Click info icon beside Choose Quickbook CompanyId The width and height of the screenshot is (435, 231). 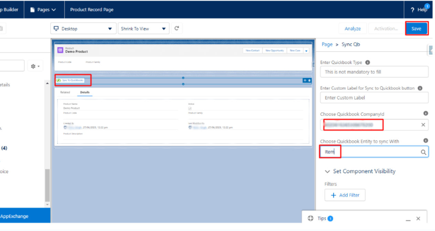coord(426,113)
